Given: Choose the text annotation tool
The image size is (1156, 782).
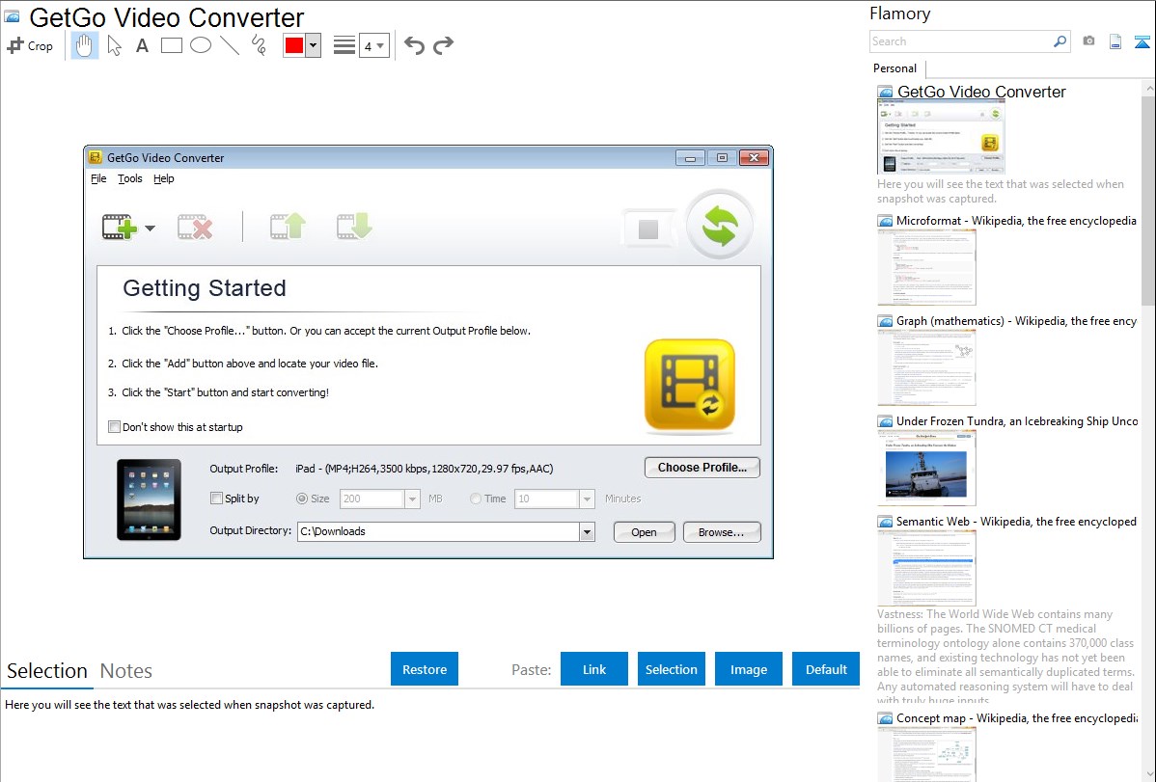Looking at the screenshot, I should coord(142,45).
